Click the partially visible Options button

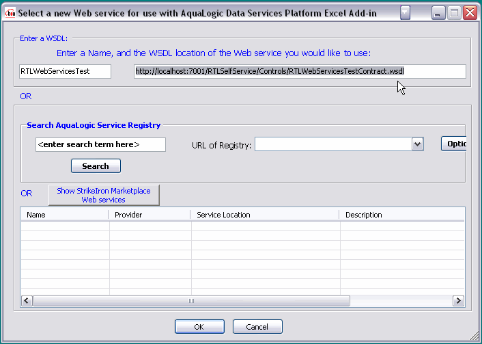[x=454, y=144]
